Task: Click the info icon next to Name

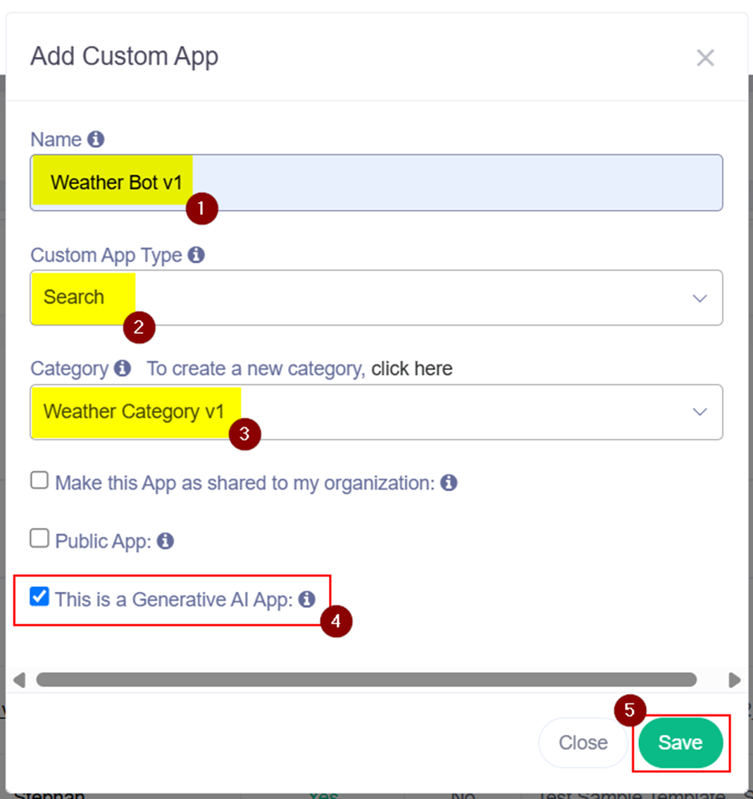Action: [x=96, y=140]
